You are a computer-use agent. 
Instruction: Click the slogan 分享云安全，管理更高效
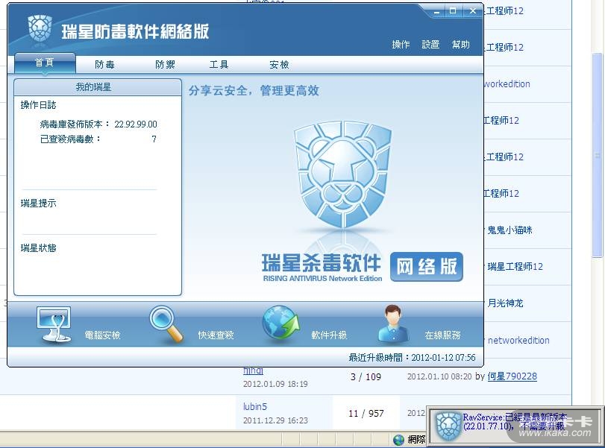pos(254,91)
